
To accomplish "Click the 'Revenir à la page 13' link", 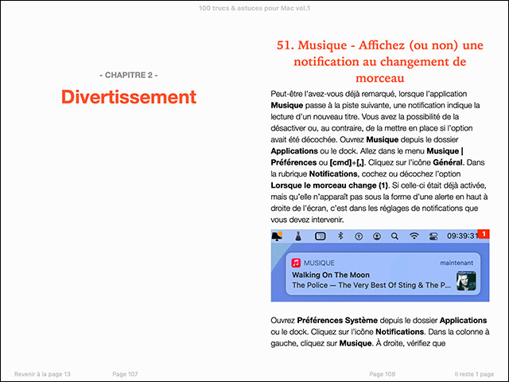I will tap(43, 374).
